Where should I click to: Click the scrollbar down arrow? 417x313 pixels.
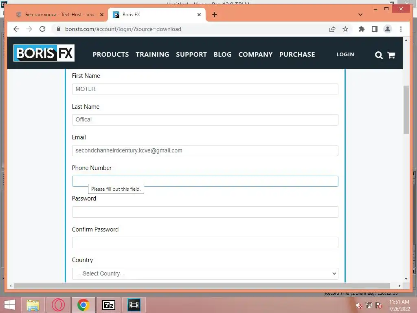pos(406,279)
